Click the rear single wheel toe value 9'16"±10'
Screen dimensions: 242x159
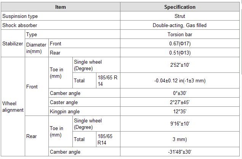(179, 124)
